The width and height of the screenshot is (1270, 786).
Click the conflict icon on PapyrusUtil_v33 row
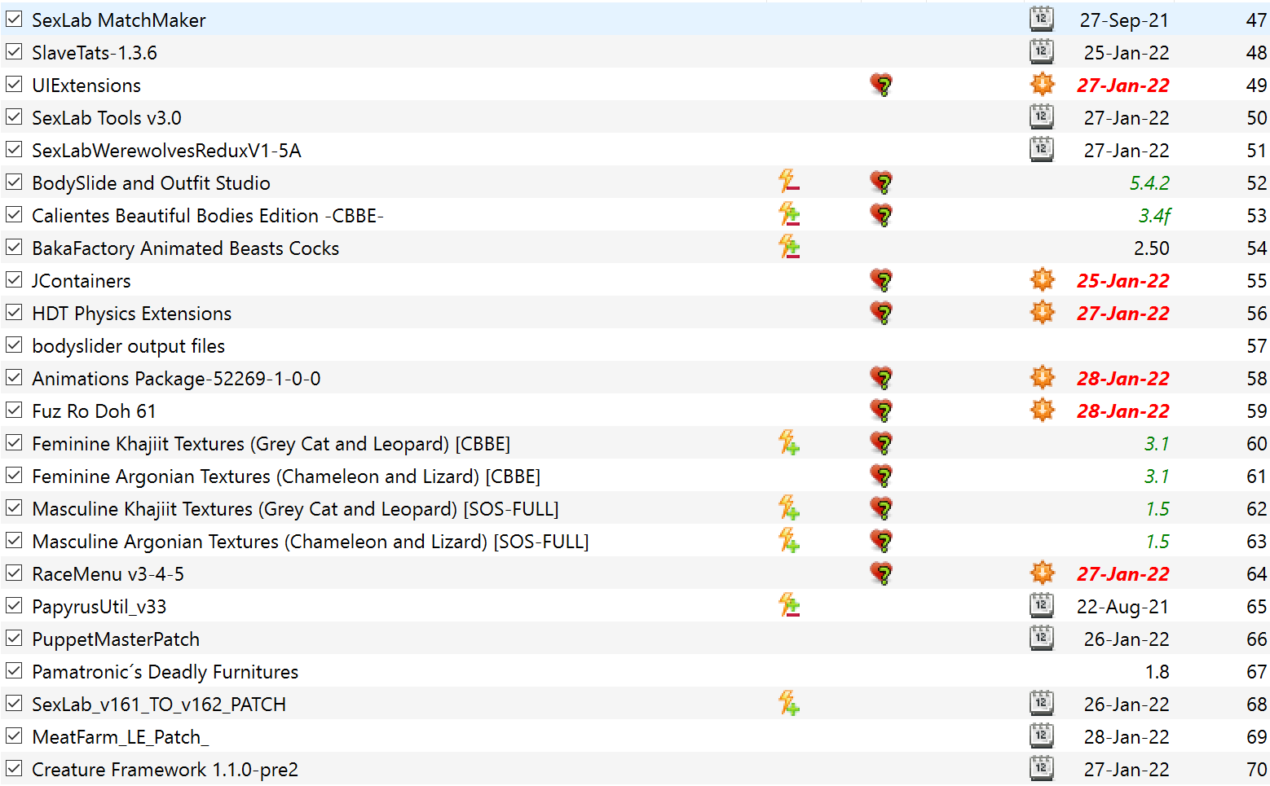point(788,604)
